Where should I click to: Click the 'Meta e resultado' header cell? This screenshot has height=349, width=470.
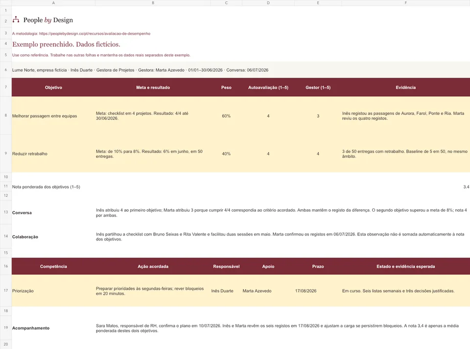point(153,87)
